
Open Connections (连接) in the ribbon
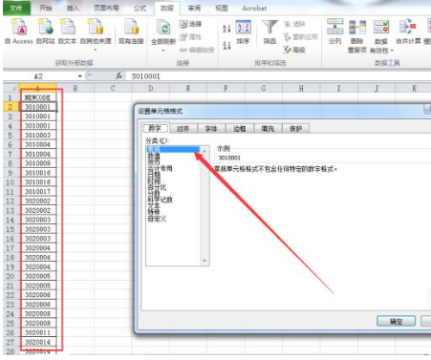pos(190,24)
